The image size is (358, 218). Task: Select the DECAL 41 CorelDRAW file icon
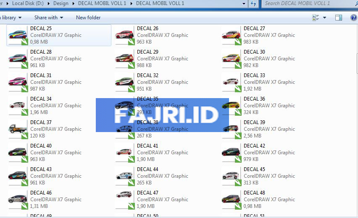[125, 153]
